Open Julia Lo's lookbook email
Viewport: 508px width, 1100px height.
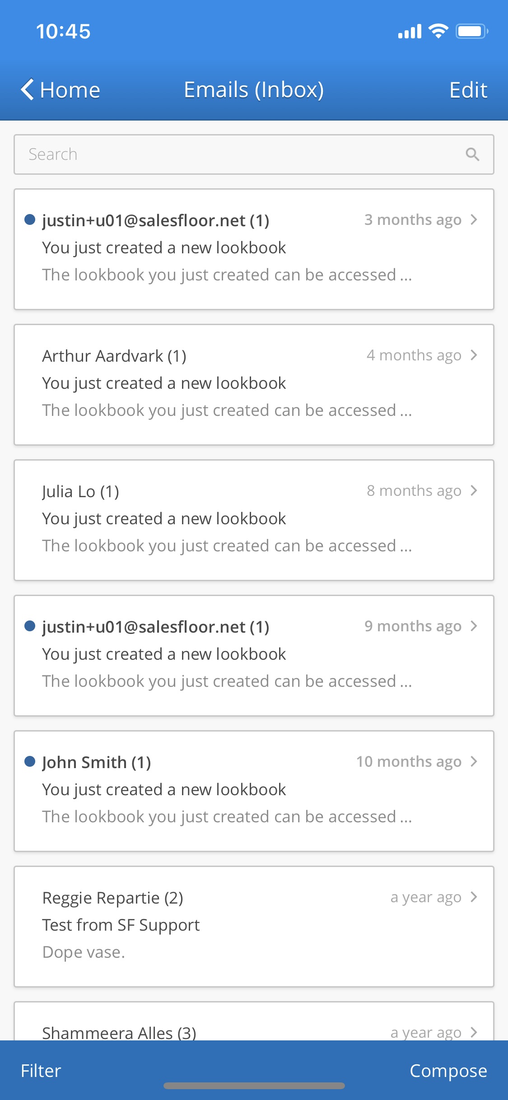coord(254,520)
